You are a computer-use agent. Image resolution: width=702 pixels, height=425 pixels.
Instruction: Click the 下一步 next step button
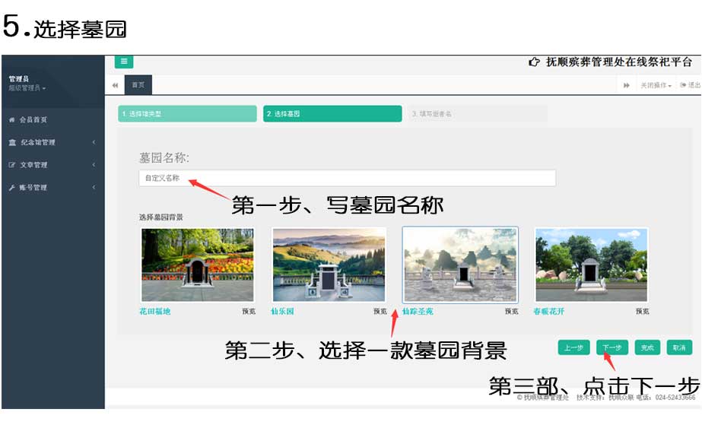click(x=611, y=347)
